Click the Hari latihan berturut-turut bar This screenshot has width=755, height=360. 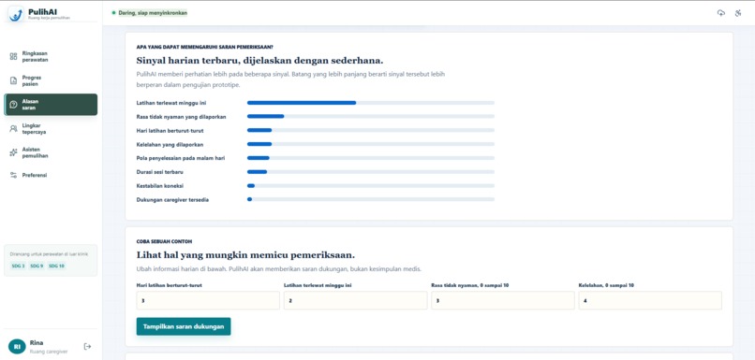tap(371, 130)
